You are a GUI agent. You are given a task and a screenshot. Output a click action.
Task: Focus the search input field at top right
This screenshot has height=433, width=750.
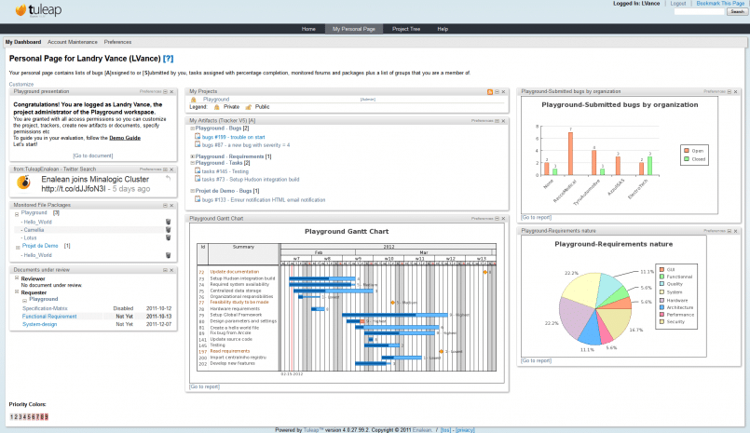point(700,11)
